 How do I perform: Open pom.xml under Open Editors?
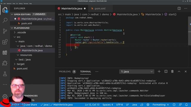point(33,23)
